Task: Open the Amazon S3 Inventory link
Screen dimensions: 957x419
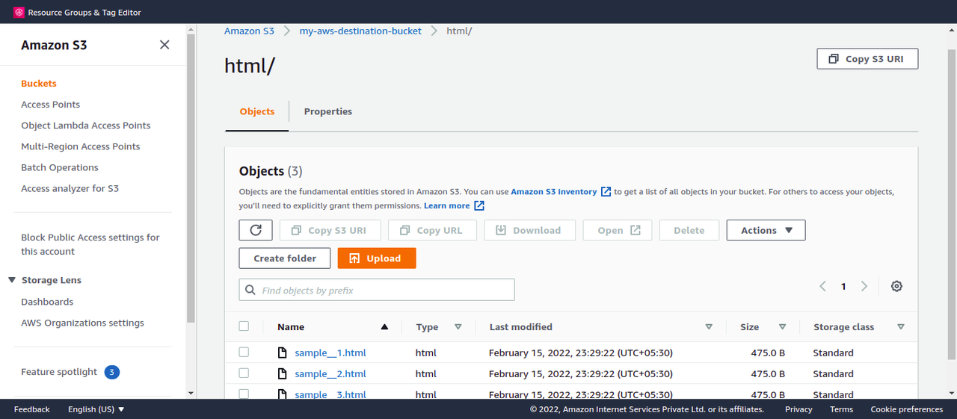Action: click(554, 192)
